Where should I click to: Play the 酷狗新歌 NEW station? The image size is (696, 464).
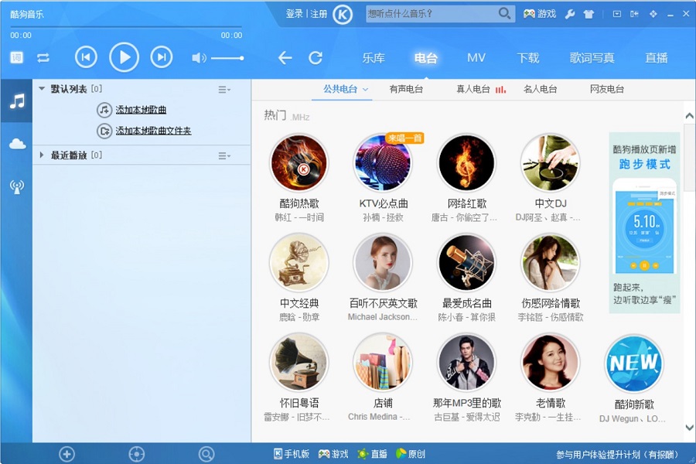click(x=634, y=363)
